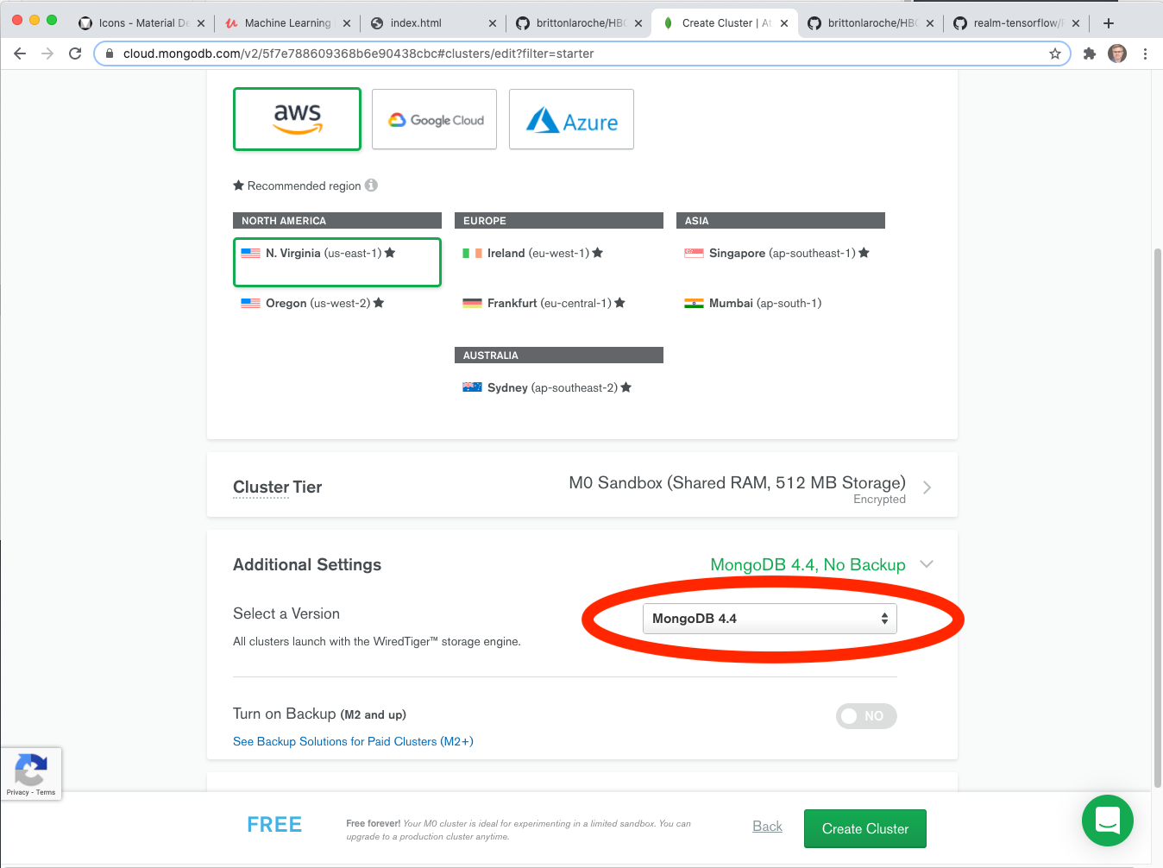
Task: Go back with browser back arrow
Action: click(x=20, y=53)
